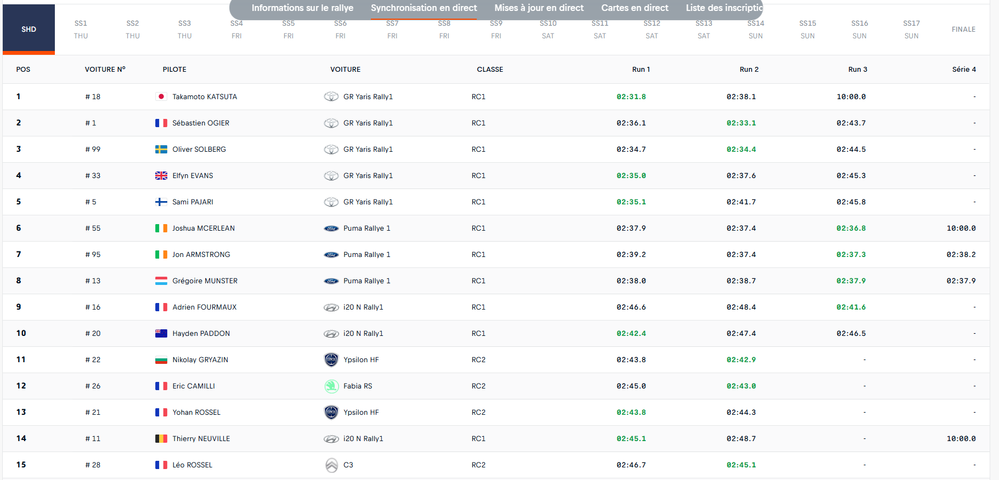
Task: Click the Toyota logo in Ogier's row
Action: click(x=331, y=123)
